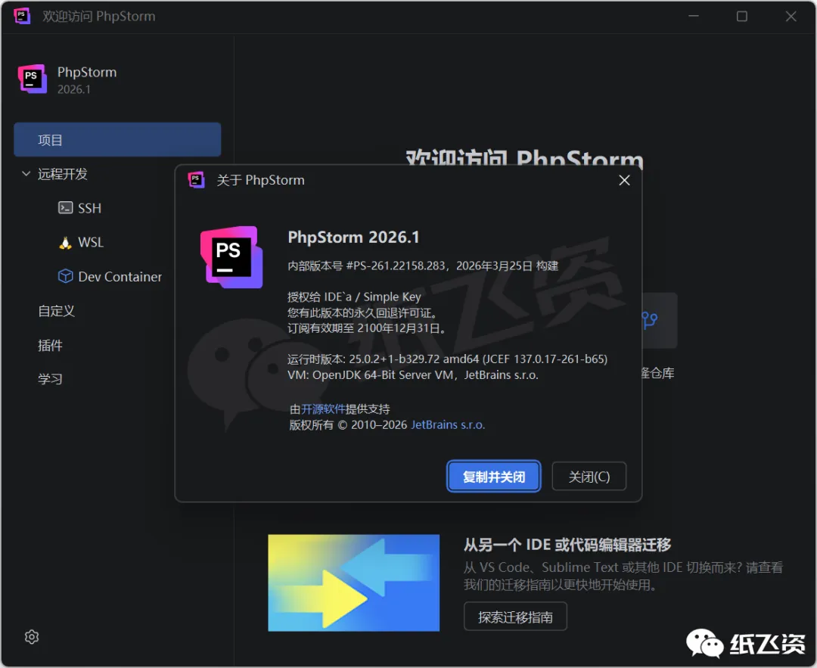Open the settings gear in the welcome sidebar
The width and height of the screenshot is (817, 668).
(x=32, y=637)
